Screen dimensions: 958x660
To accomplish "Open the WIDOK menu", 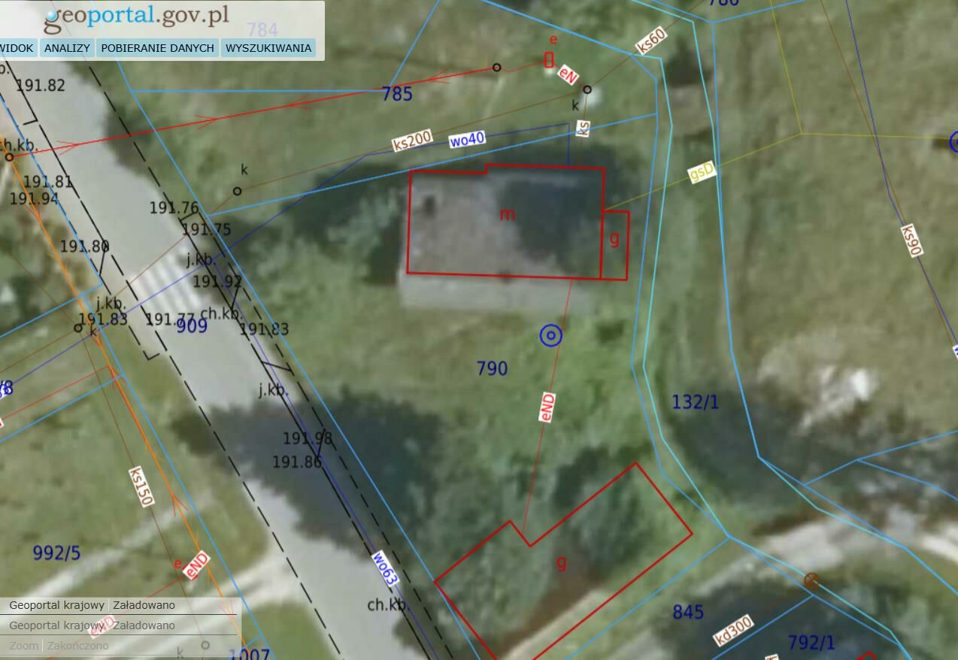I will (x=17, y=48).
